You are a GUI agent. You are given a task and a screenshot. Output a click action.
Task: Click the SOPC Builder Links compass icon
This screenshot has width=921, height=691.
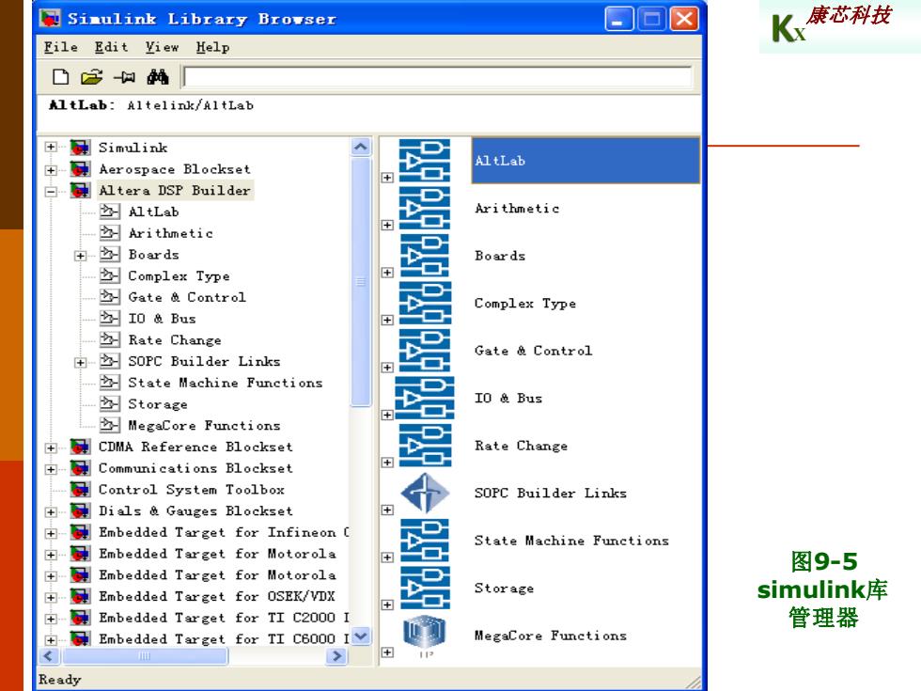coord(425,493)
